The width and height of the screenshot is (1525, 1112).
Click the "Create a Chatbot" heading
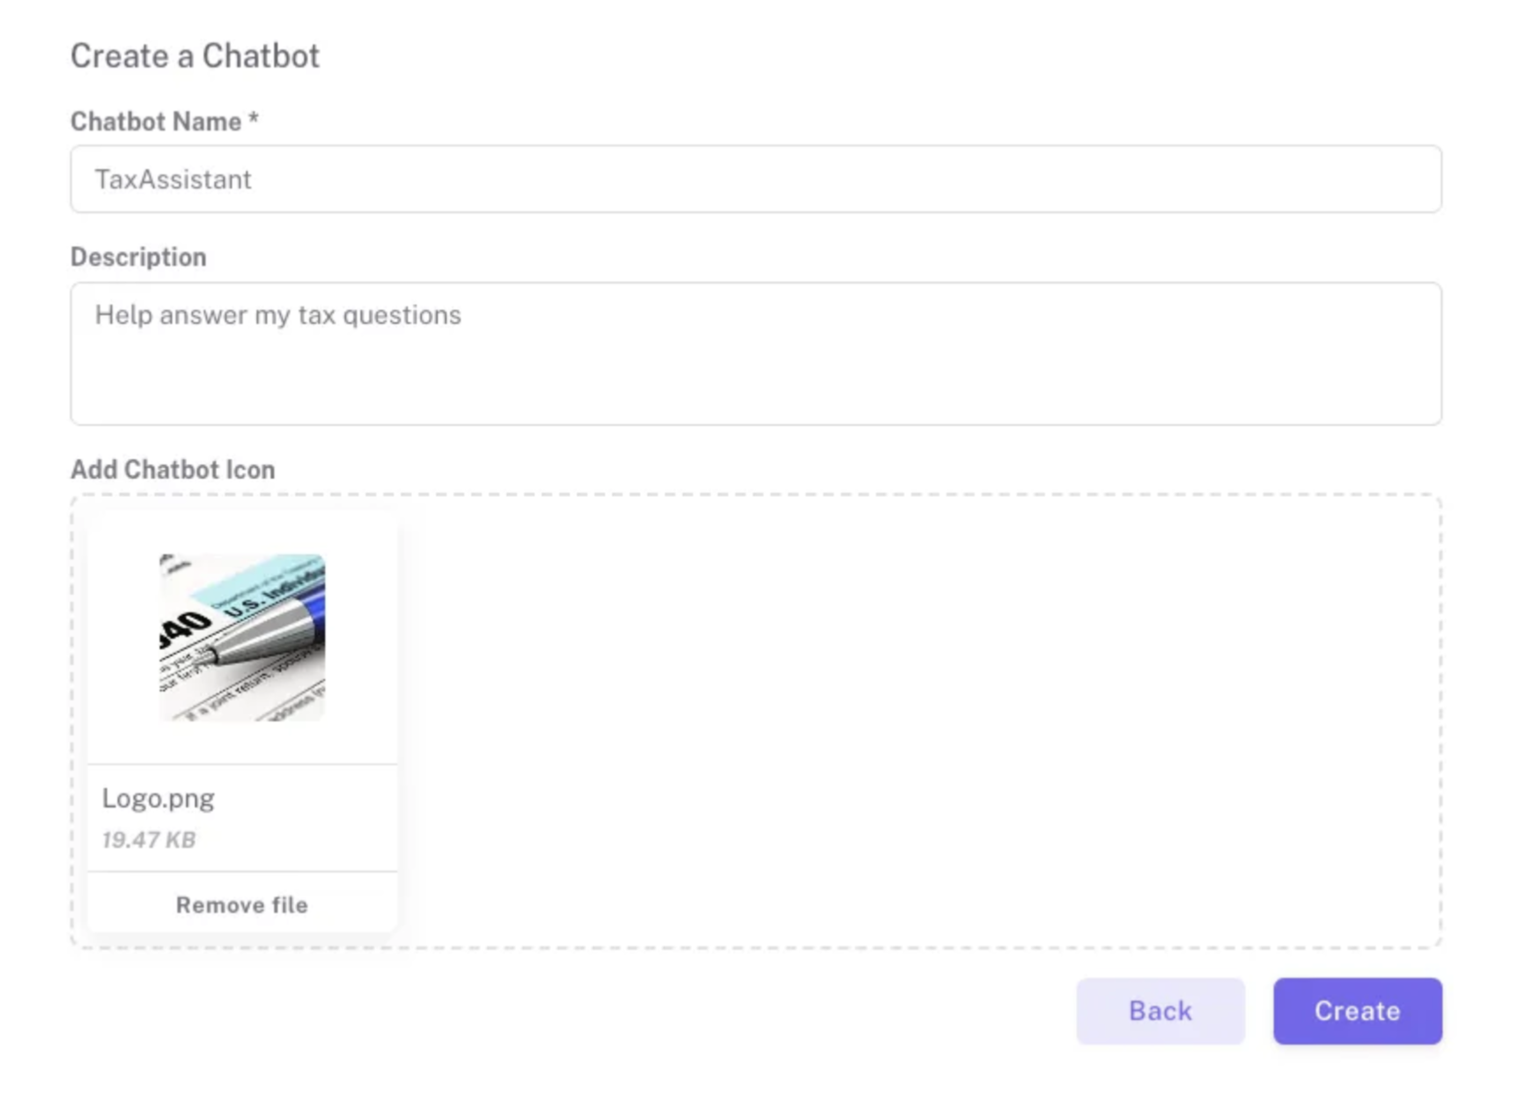click(195, 55)
